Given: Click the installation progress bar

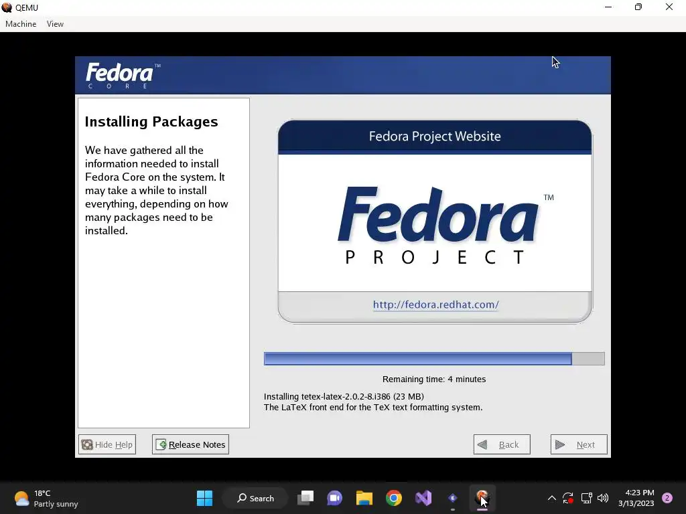Looking at the screenshot, I should click(x=434, y=359).
